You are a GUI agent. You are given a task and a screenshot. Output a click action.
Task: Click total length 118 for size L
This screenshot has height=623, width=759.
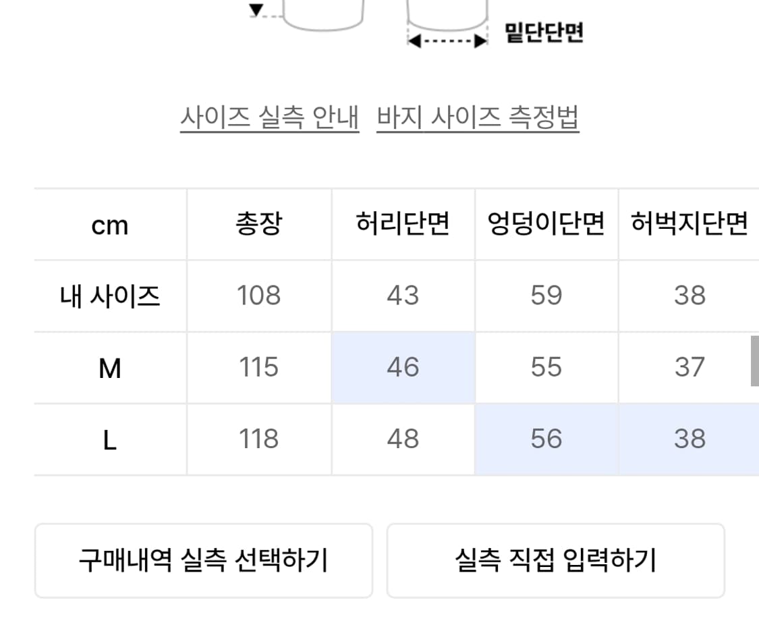coord(258,439)
